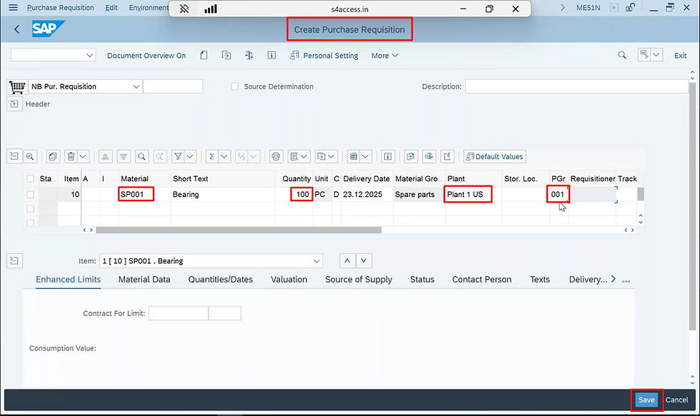Sort items with the ascending sort icon
The image size is (700, 416).
coord(105,156)
